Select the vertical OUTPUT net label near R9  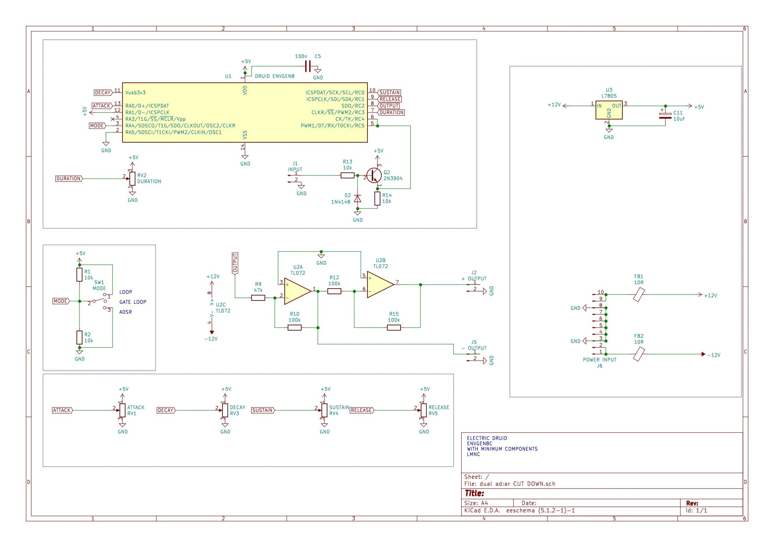(235, 263)
